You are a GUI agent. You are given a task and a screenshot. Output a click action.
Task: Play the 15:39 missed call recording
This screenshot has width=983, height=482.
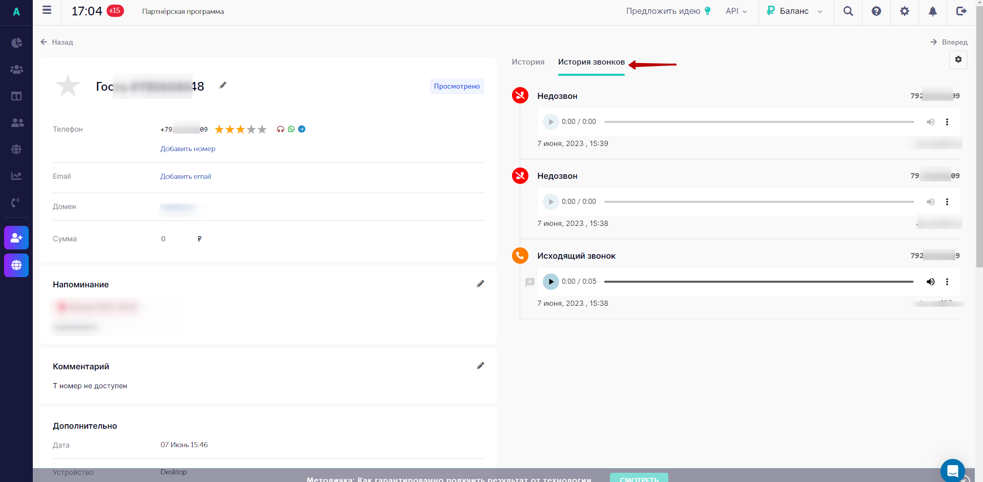551,122
